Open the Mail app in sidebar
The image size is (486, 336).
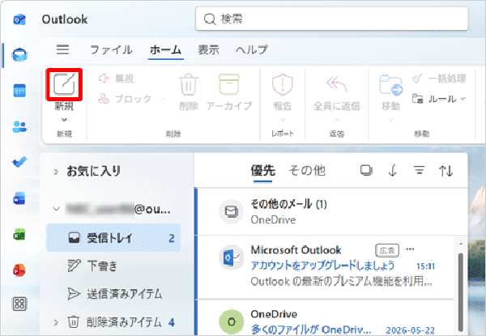pos(19,55)
